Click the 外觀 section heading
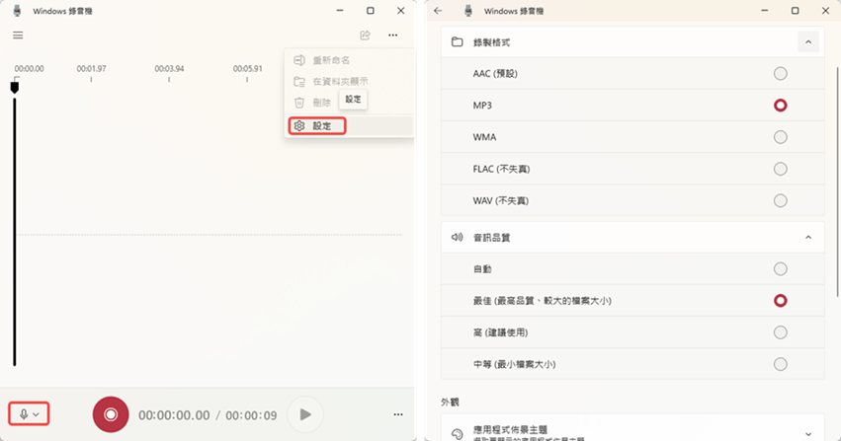This screenshot has width=841, height=441. [450, 402]
